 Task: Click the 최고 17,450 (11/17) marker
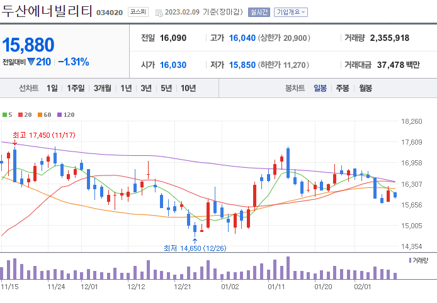43,135
